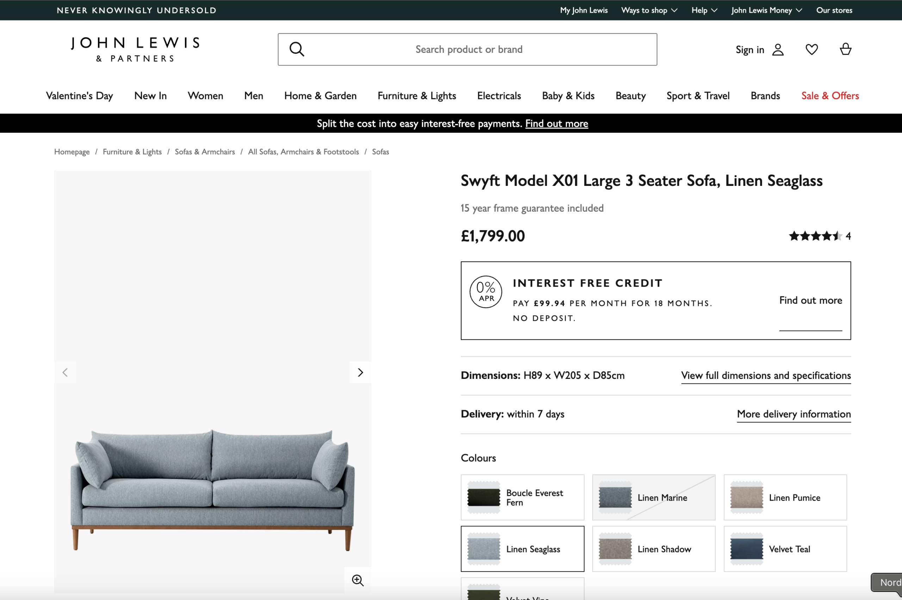Zoom into the sofa image
This screenshot has width=902, height=600.
coord(358,580)
